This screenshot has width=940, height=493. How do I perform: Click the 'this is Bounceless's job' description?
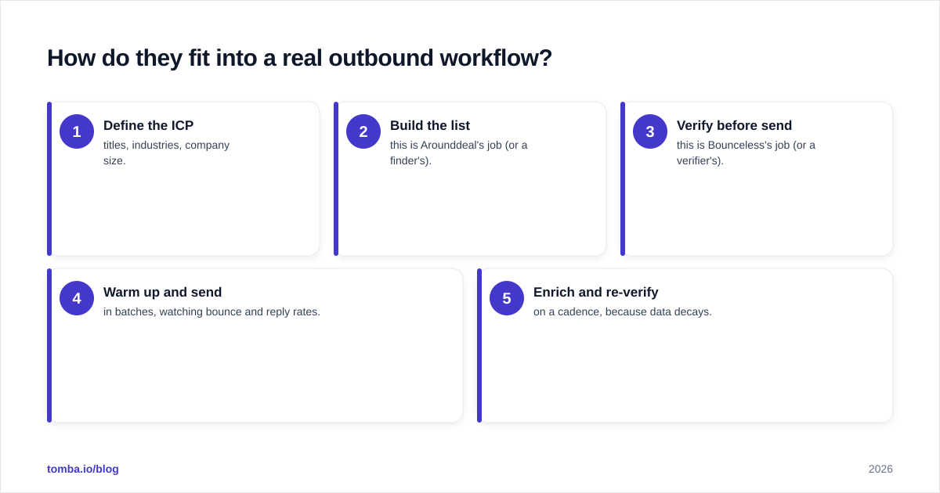pos(746,153)
